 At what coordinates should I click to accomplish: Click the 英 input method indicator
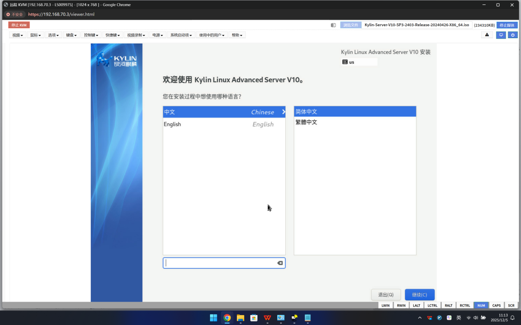(459, 318)
